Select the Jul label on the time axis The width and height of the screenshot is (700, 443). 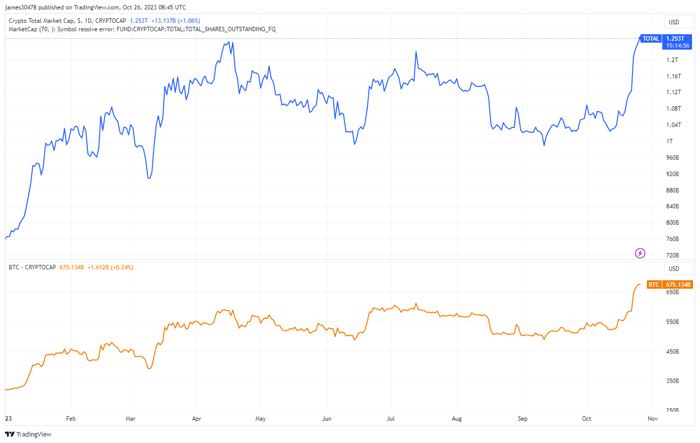pyautogui.click(x=390, y=419)
